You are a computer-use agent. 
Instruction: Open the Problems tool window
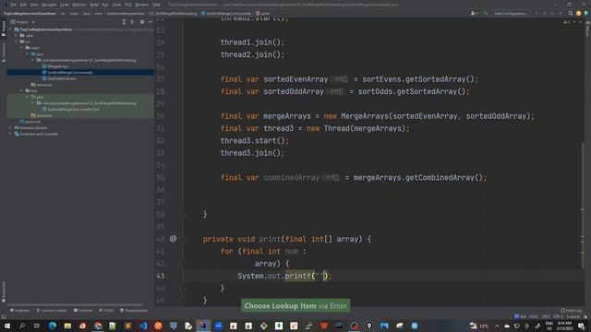[19, 311]
